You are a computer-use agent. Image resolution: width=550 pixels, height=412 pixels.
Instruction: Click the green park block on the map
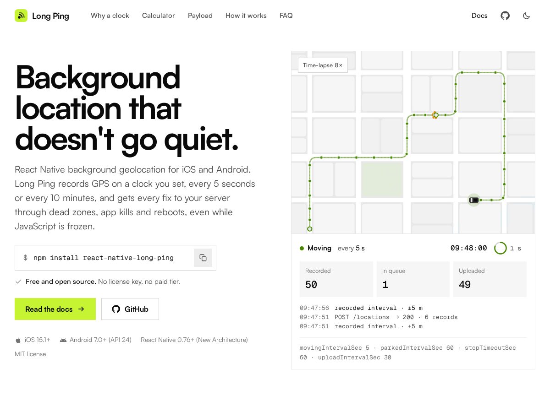coord(382,179)
